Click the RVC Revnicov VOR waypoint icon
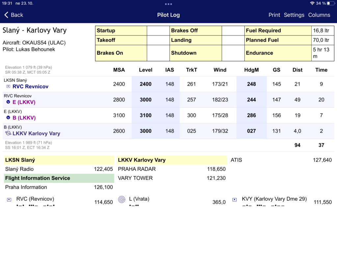This screenshot has height=253, width=337. (8, 86)
